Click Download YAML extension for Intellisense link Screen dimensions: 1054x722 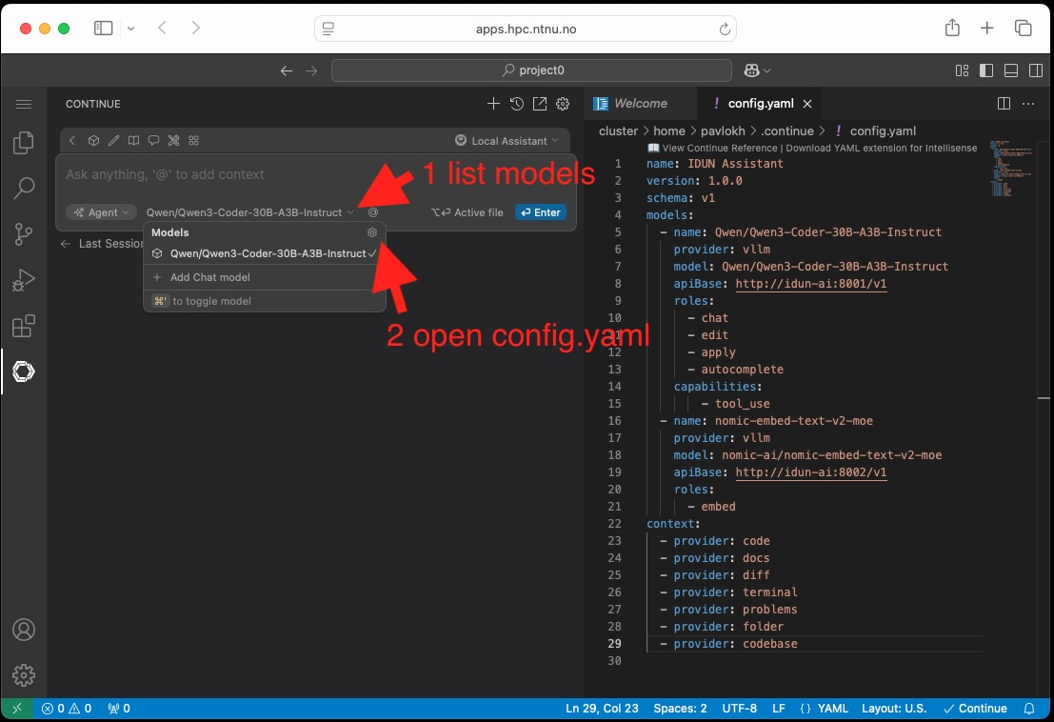[x=882, y=148]
